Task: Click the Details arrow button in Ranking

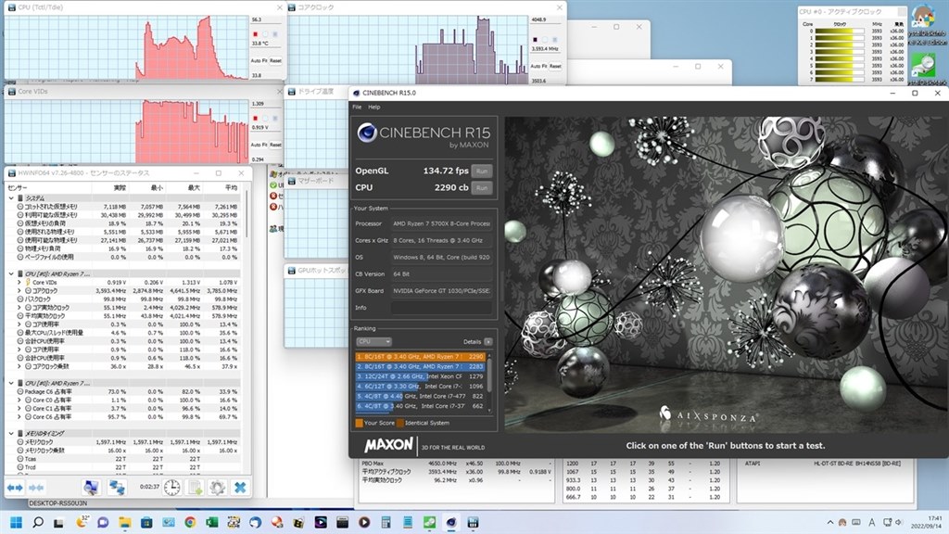Action: point(487,341)
